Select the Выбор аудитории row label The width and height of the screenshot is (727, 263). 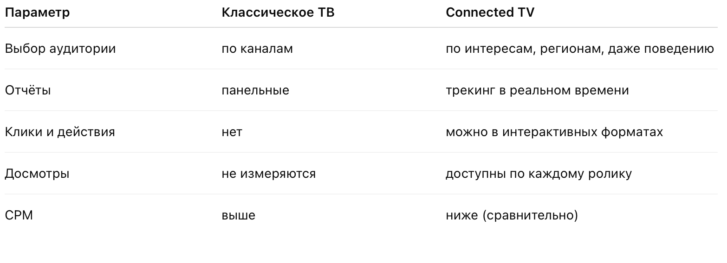pos(60,49)
